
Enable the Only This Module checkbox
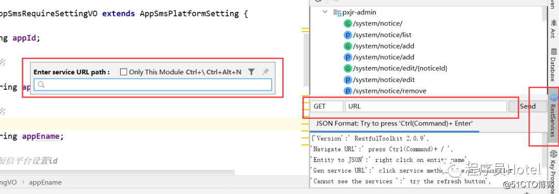click(123, 72)
